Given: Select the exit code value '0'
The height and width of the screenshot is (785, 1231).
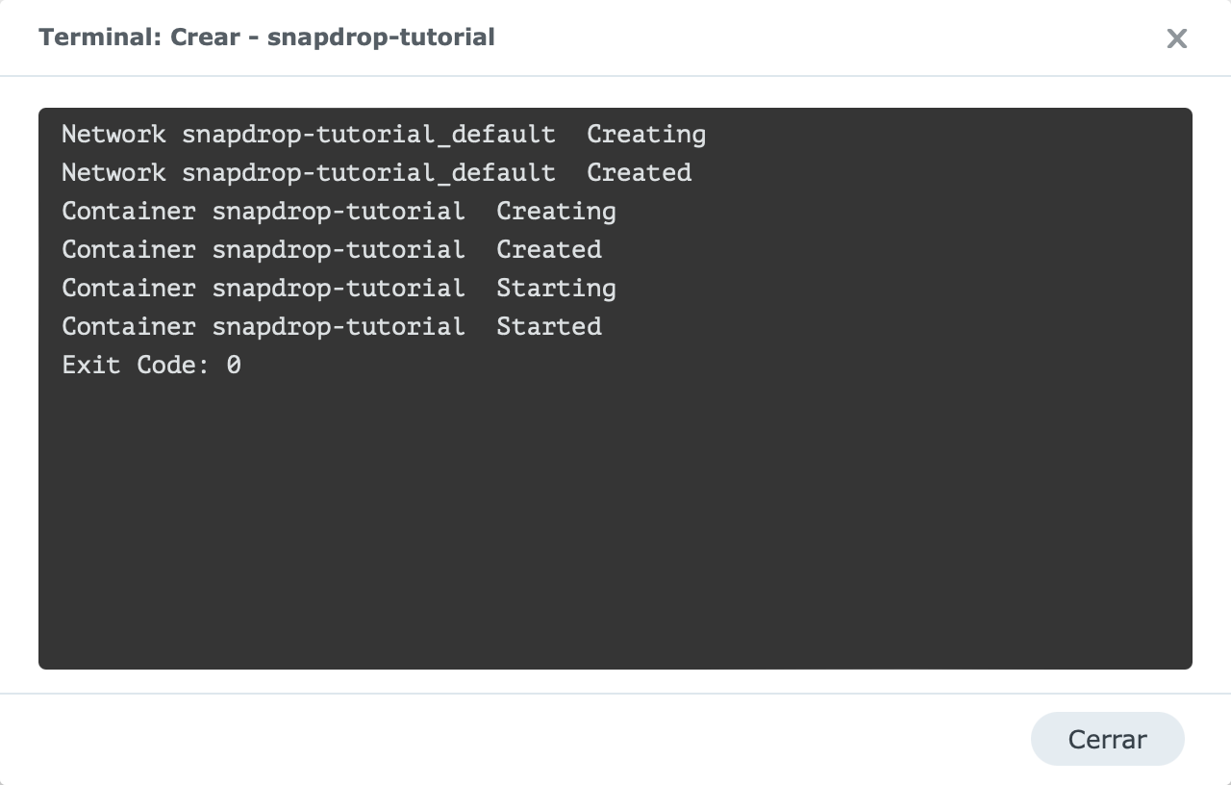Looking at the screenshot, I should (x=236, y=366).
